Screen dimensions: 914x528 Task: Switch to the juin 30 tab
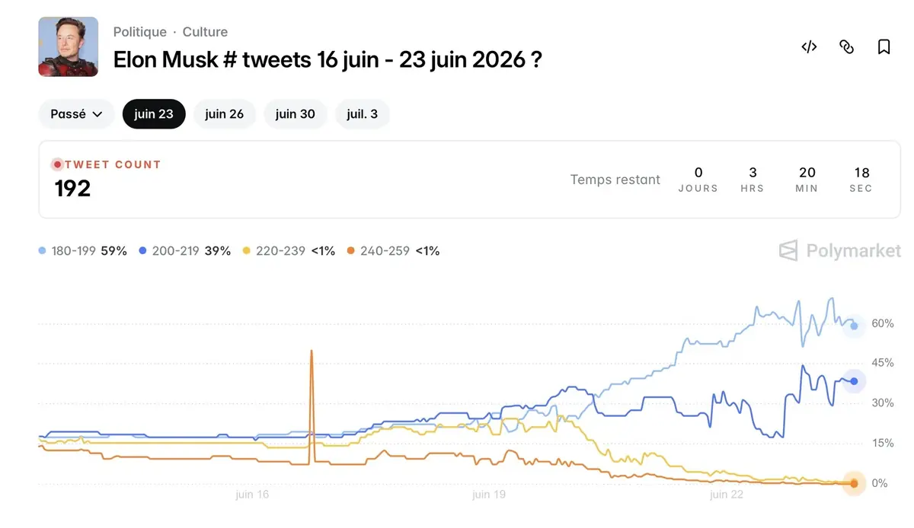[296, 114]
